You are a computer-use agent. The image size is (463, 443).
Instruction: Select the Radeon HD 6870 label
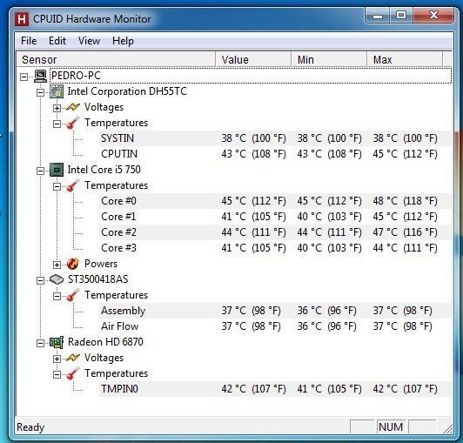tap(105, 342)
